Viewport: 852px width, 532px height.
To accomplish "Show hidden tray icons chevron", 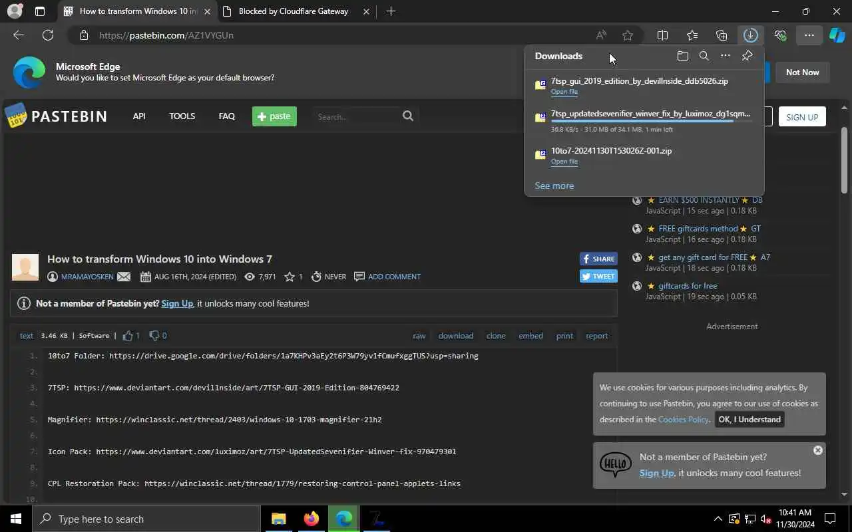I will click(718, 519).
